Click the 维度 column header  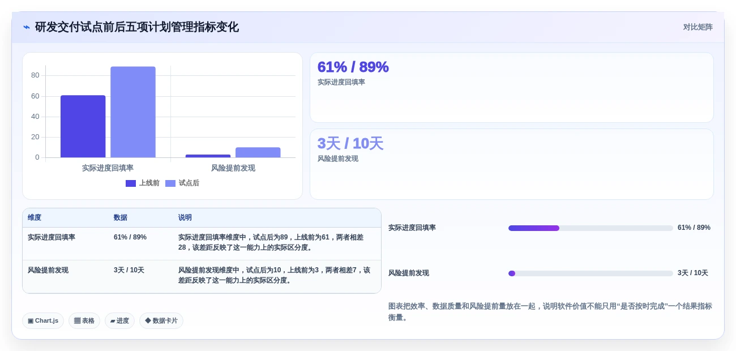(35, 217)
